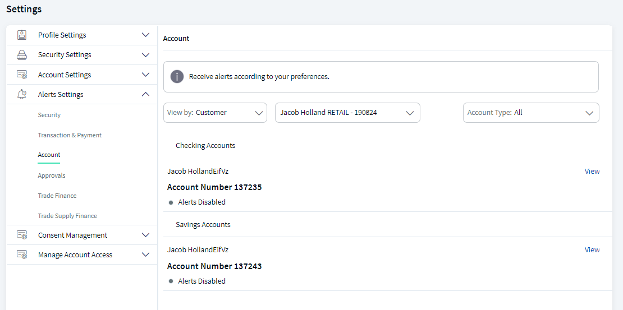Open Trade Finance alerts item

(57, 196)
